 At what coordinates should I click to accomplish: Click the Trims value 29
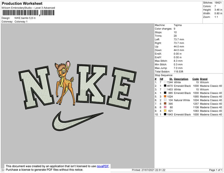175,36
